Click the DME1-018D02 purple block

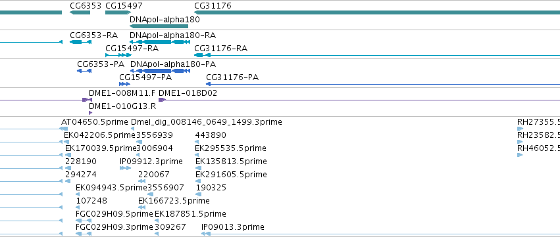coord(162,100)
